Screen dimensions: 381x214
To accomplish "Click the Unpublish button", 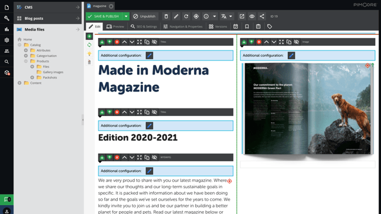I will click(145, 16).
